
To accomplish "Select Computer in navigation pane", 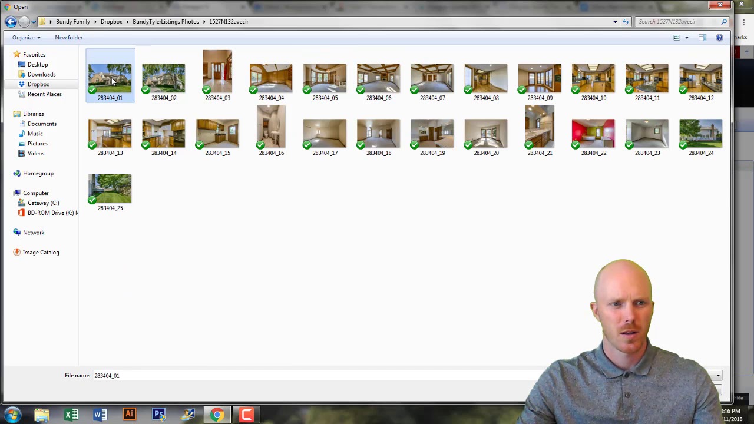I will [35, 193].
